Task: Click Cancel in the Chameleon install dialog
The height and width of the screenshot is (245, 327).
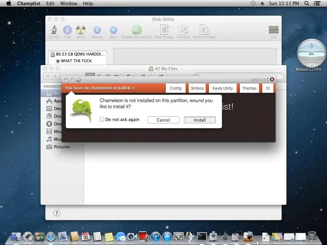Action: pyautogui.click(x=163, y=120)
